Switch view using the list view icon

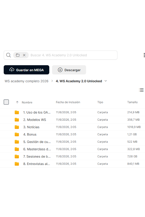click(141, 90)
